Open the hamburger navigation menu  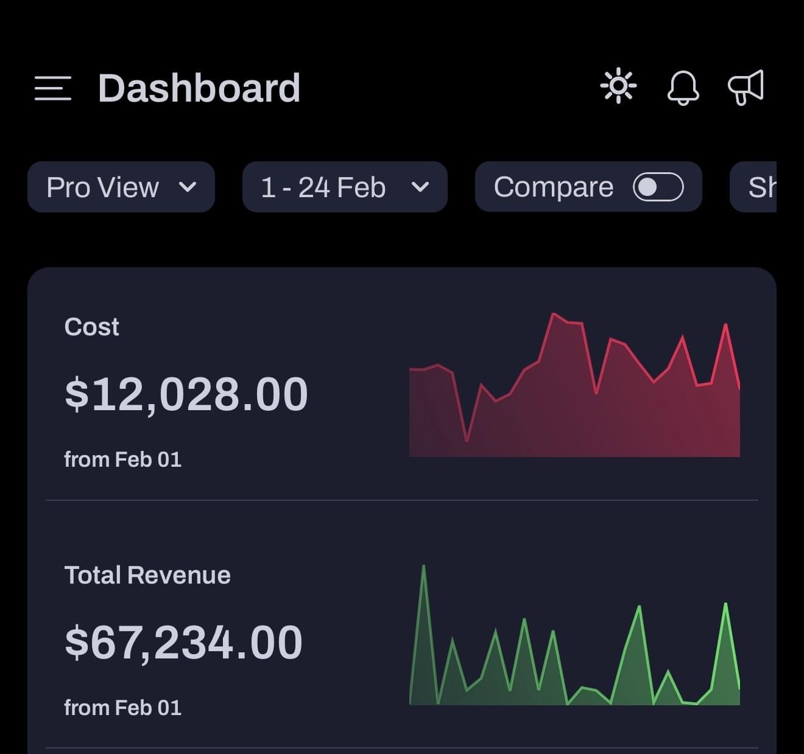click(x=53, y=88)
